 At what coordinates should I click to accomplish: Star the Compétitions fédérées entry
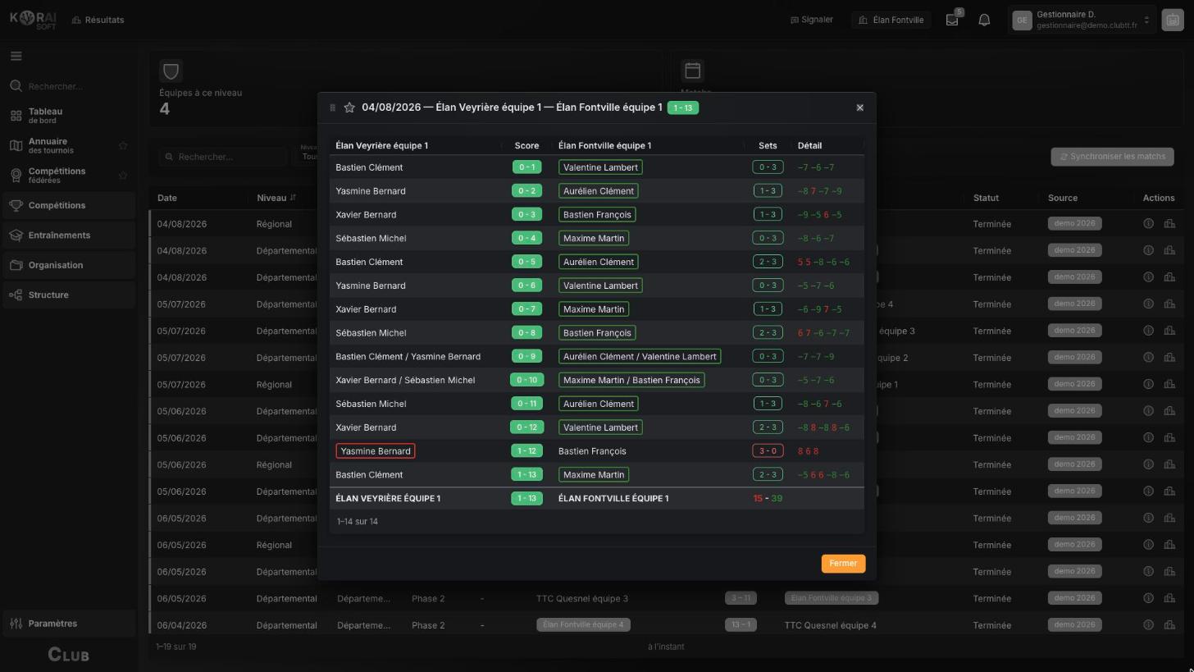pos(123,176)
